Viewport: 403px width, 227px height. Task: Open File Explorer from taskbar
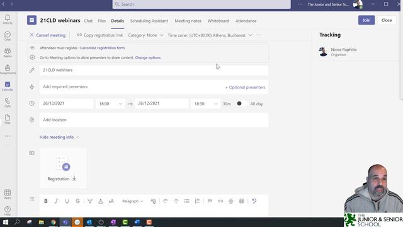[41, 222]
